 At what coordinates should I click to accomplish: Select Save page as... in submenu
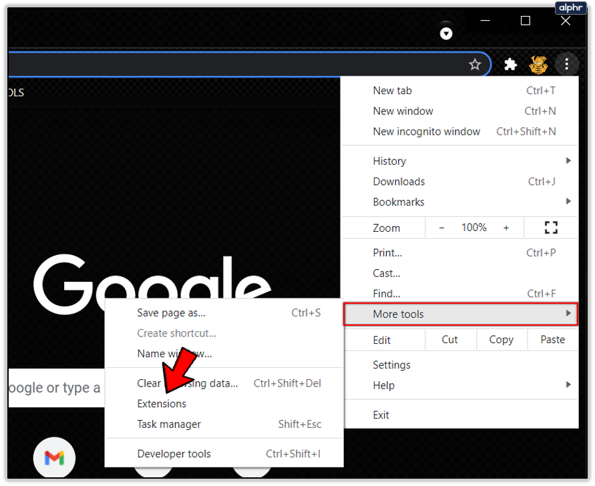(x=224, y=313)
